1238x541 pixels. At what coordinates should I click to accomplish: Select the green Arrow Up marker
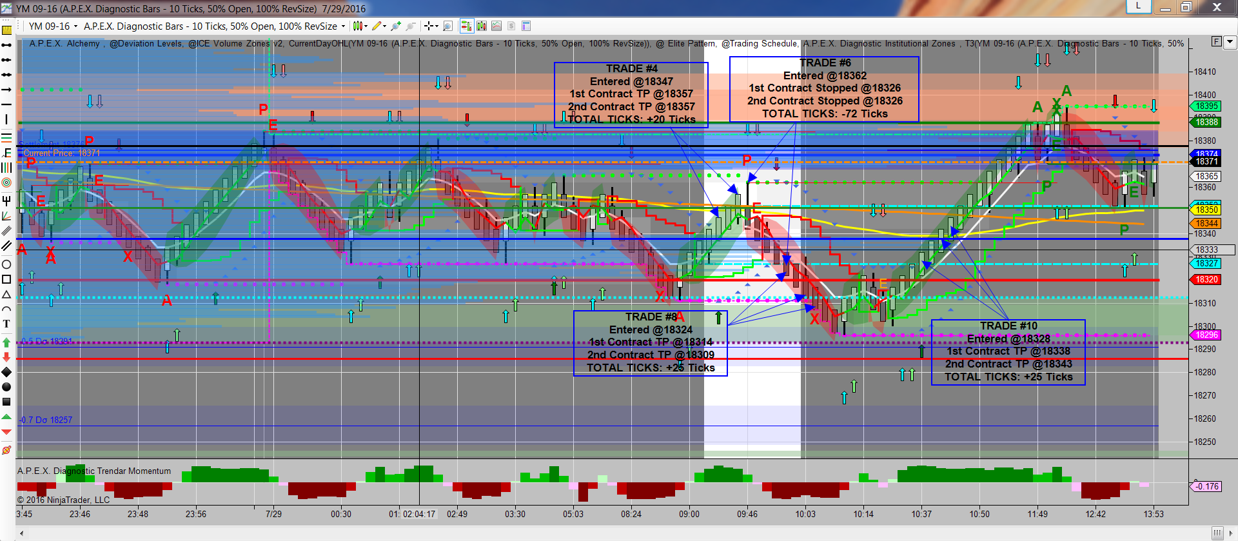pyautogui.click(x=6, y=342)
